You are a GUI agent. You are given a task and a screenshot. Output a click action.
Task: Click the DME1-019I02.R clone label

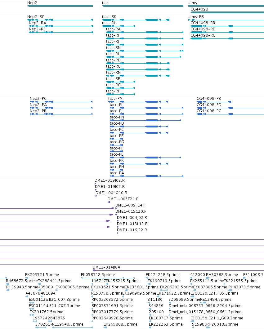tap(110, 187)
